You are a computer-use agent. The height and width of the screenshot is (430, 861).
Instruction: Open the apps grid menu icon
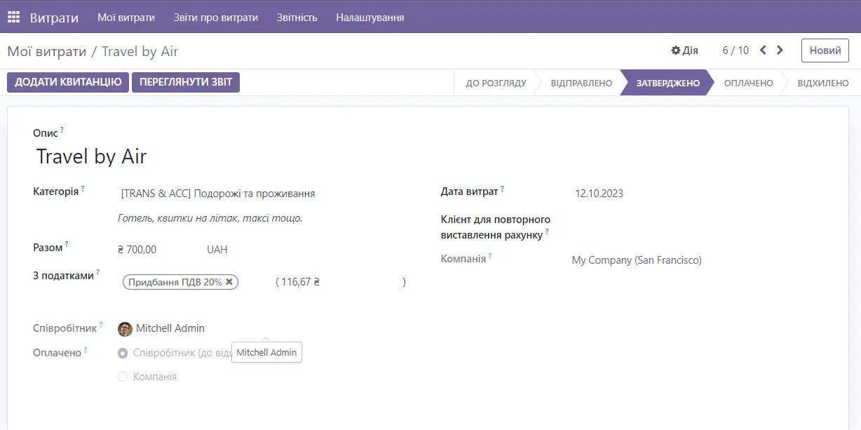[13, 17]
